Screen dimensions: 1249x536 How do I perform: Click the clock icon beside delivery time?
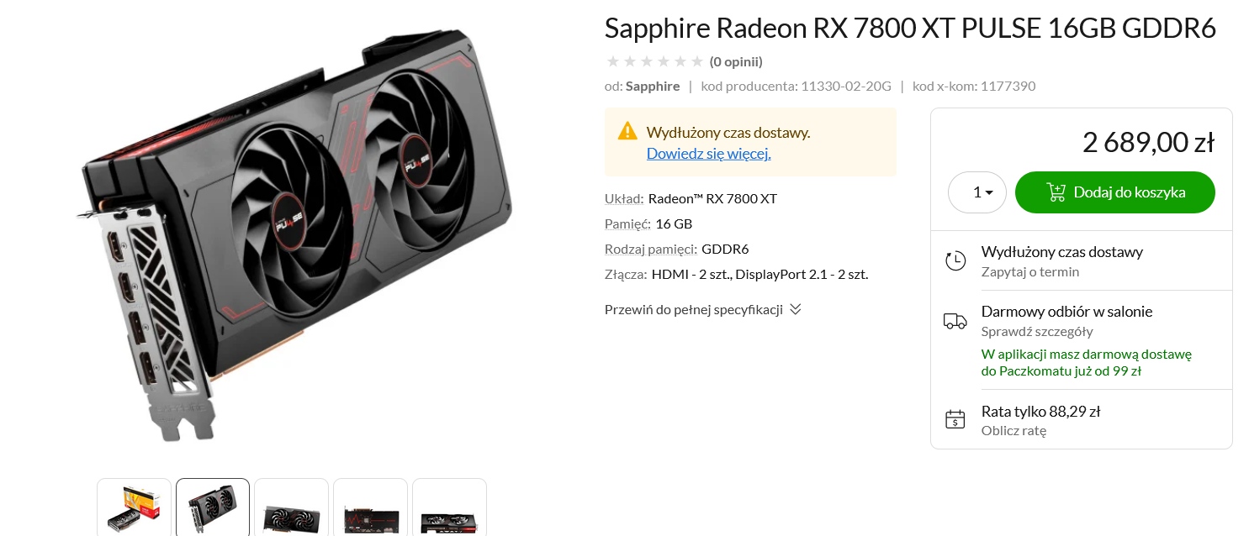coord(955,260)
